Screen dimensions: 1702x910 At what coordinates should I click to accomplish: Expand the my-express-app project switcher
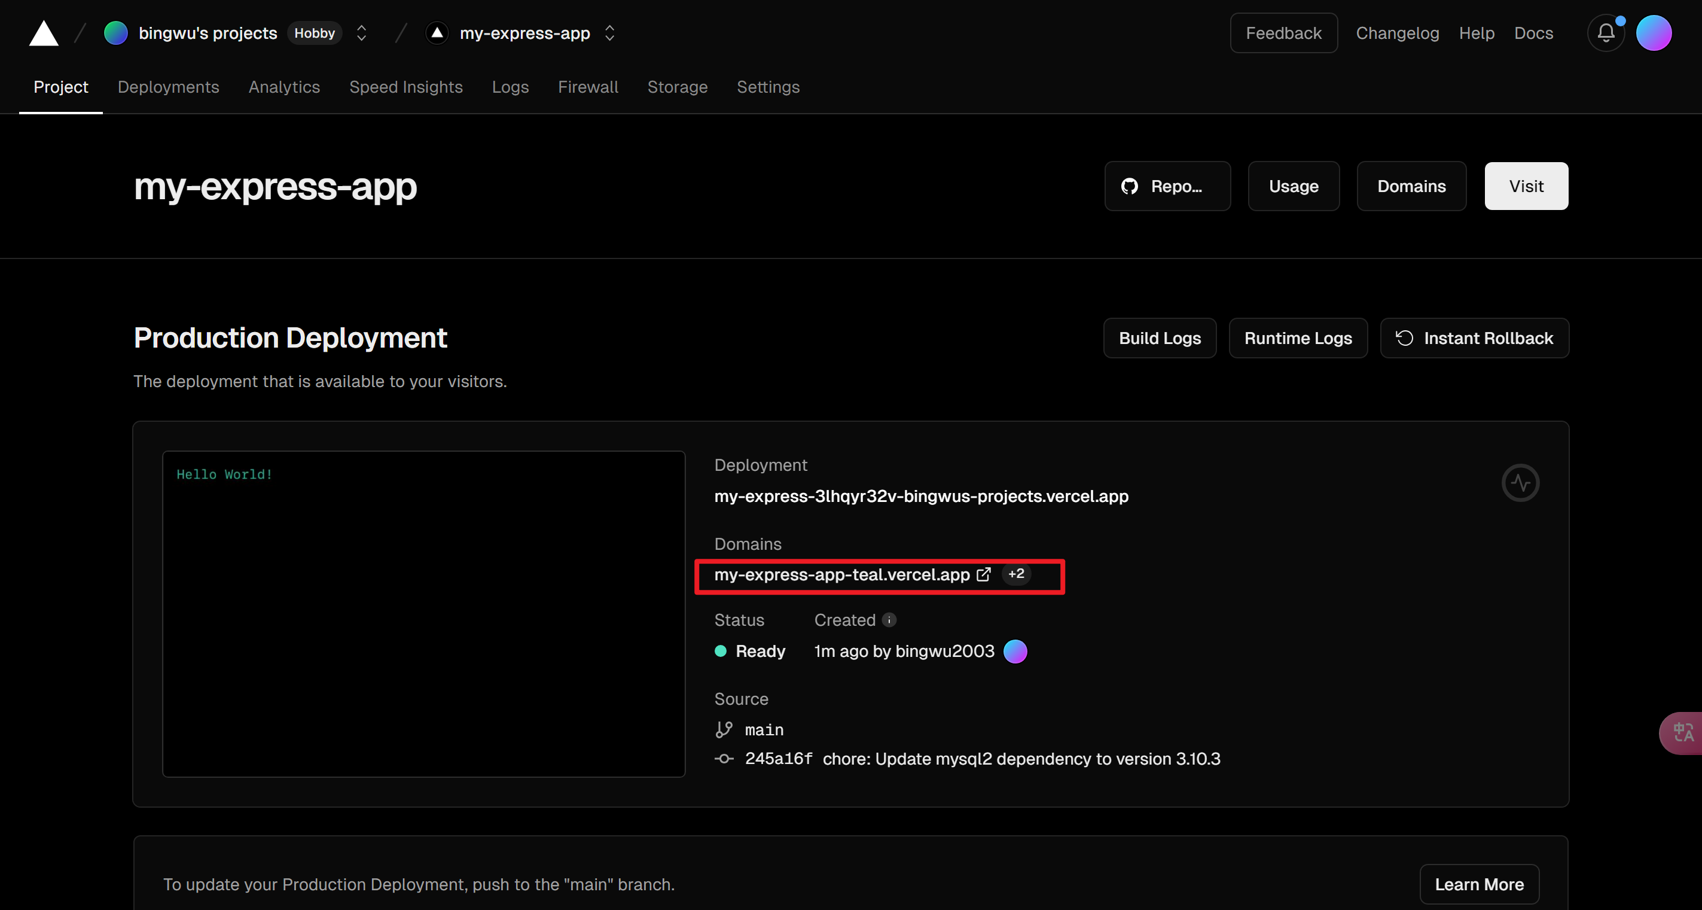pyautogui.click(x=609, y=33)
